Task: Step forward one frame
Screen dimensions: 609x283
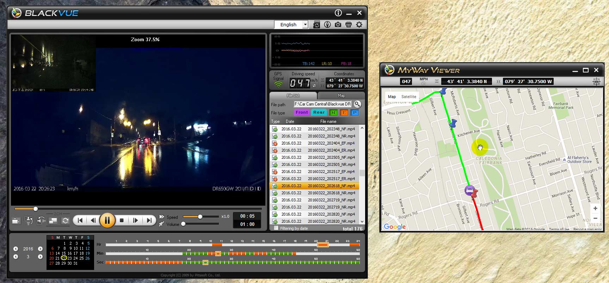Action: (135, 220)
